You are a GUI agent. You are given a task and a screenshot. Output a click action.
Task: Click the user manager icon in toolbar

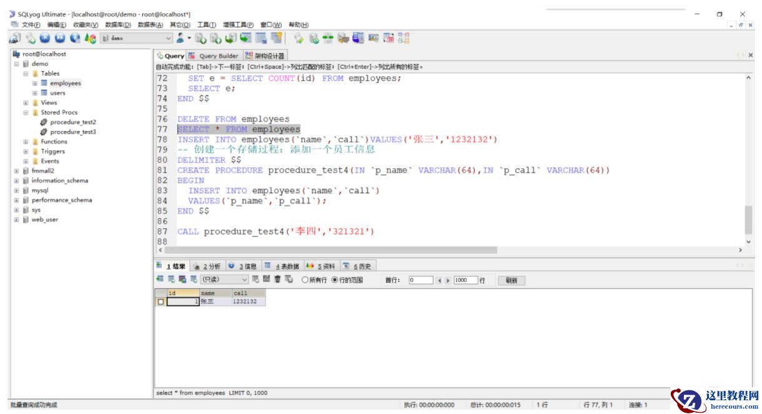(x=181, y=38)
